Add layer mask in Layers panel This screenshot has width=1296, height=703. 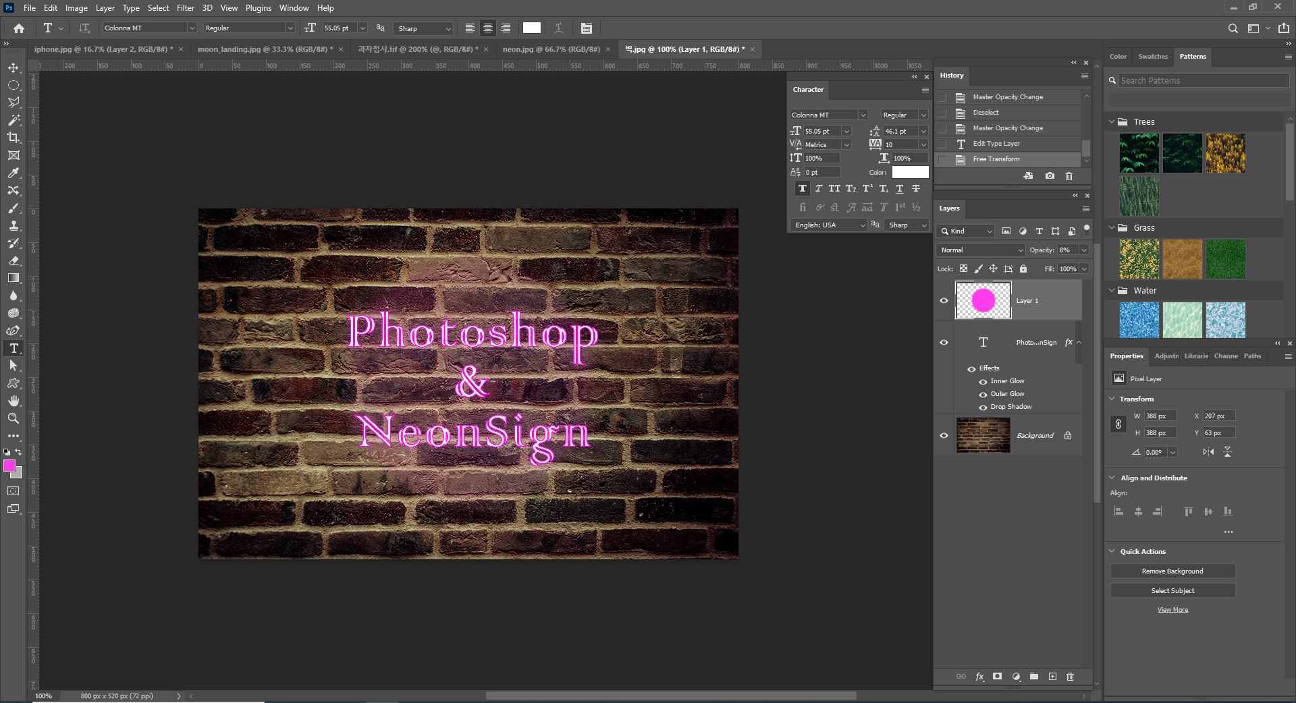coord(997,677)
